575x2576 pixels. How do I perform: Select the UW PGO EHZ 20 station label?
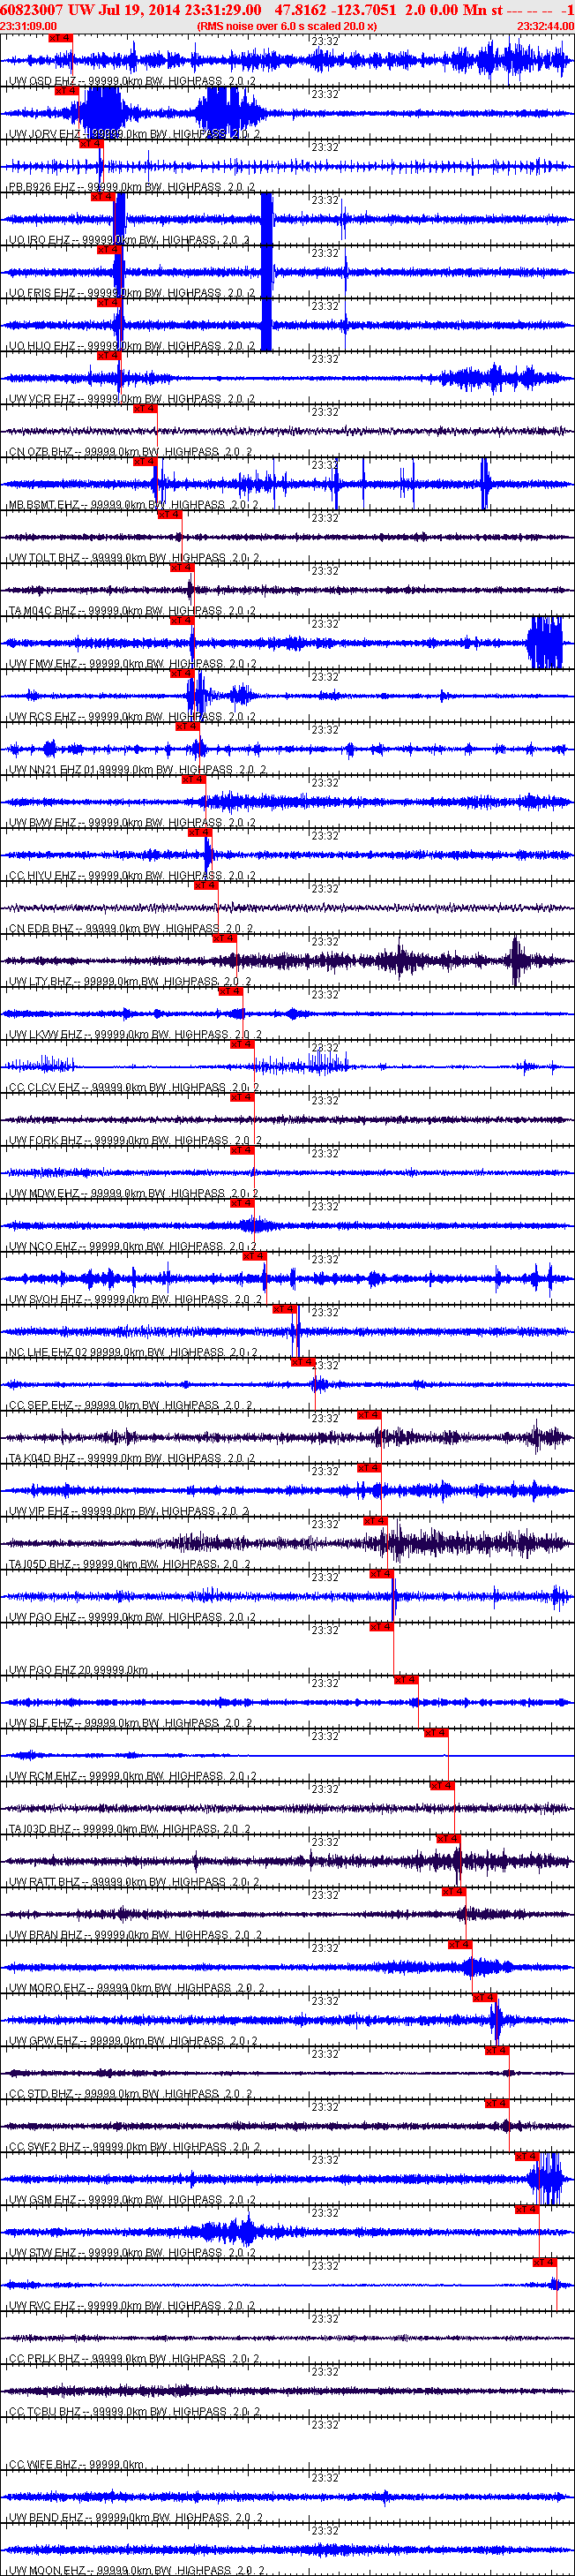pos(78,1671)
